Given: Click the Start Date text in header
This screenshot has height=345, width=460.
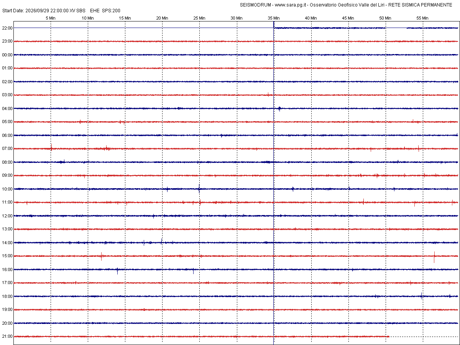Looking at the screenshot, I should click(x=13, y=11).
